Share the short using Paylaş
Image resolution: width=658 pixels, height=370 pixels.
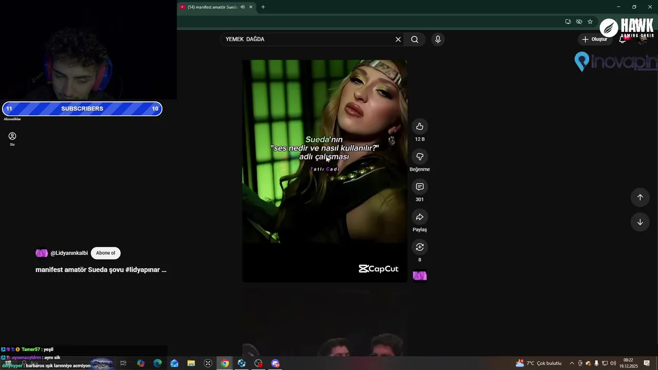419,217
